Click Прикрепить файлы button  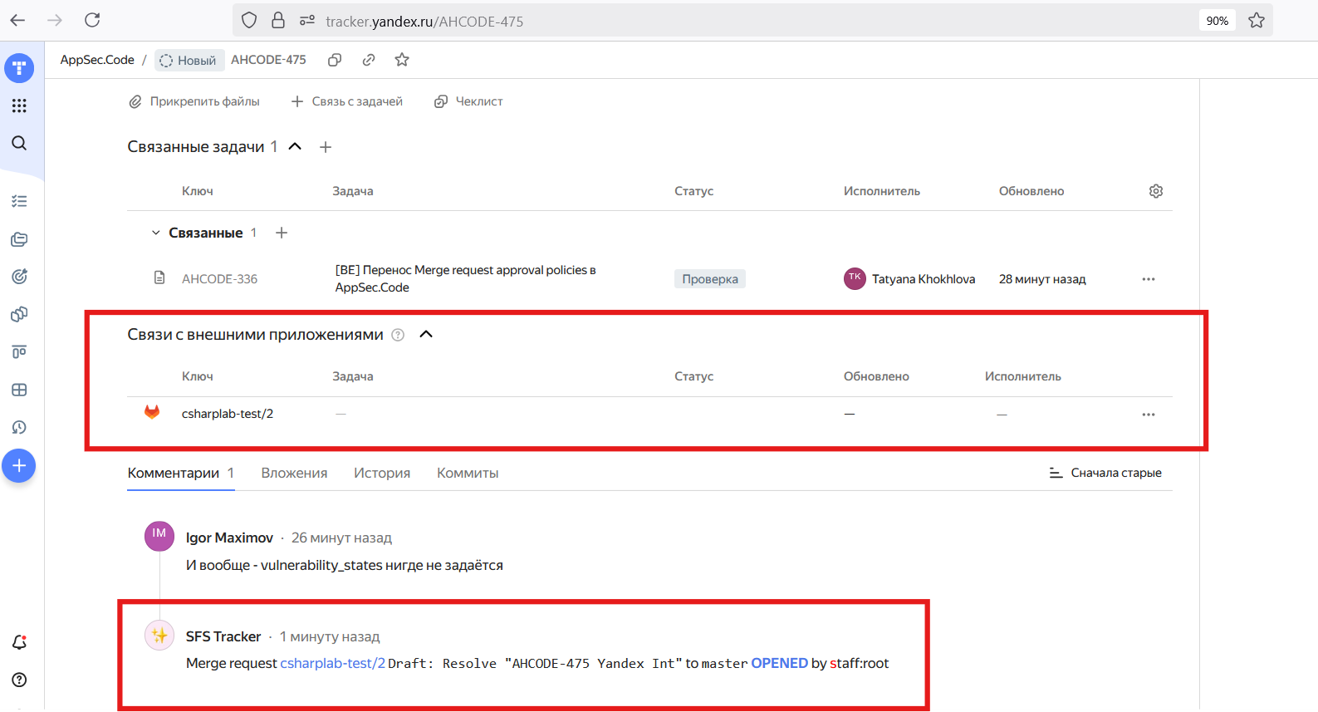[194, 101]
